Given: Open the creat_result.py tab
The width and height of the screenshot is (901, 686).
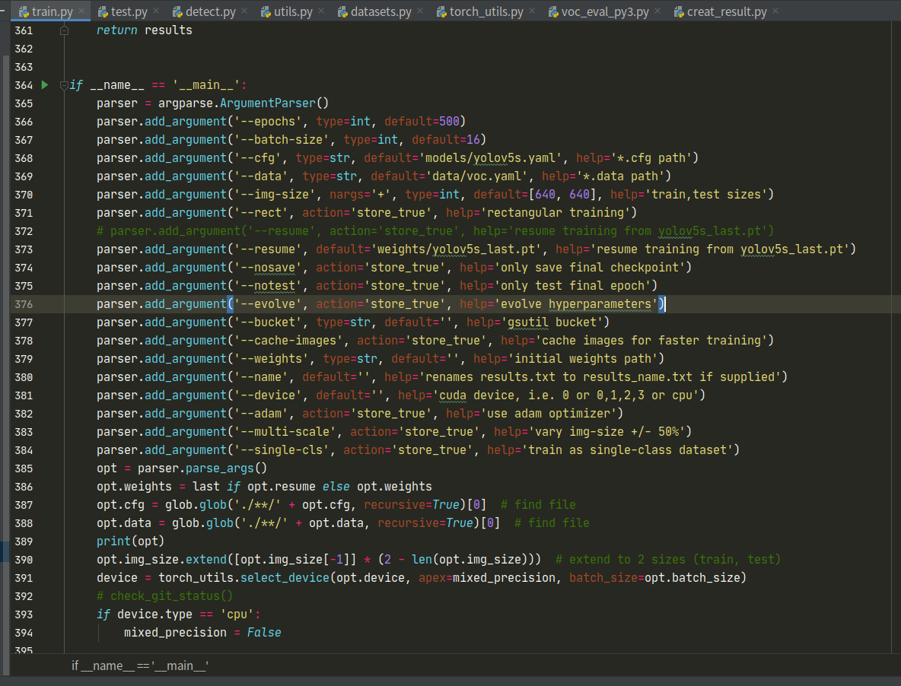Looking at the screenshot, I should pos(727,11).
